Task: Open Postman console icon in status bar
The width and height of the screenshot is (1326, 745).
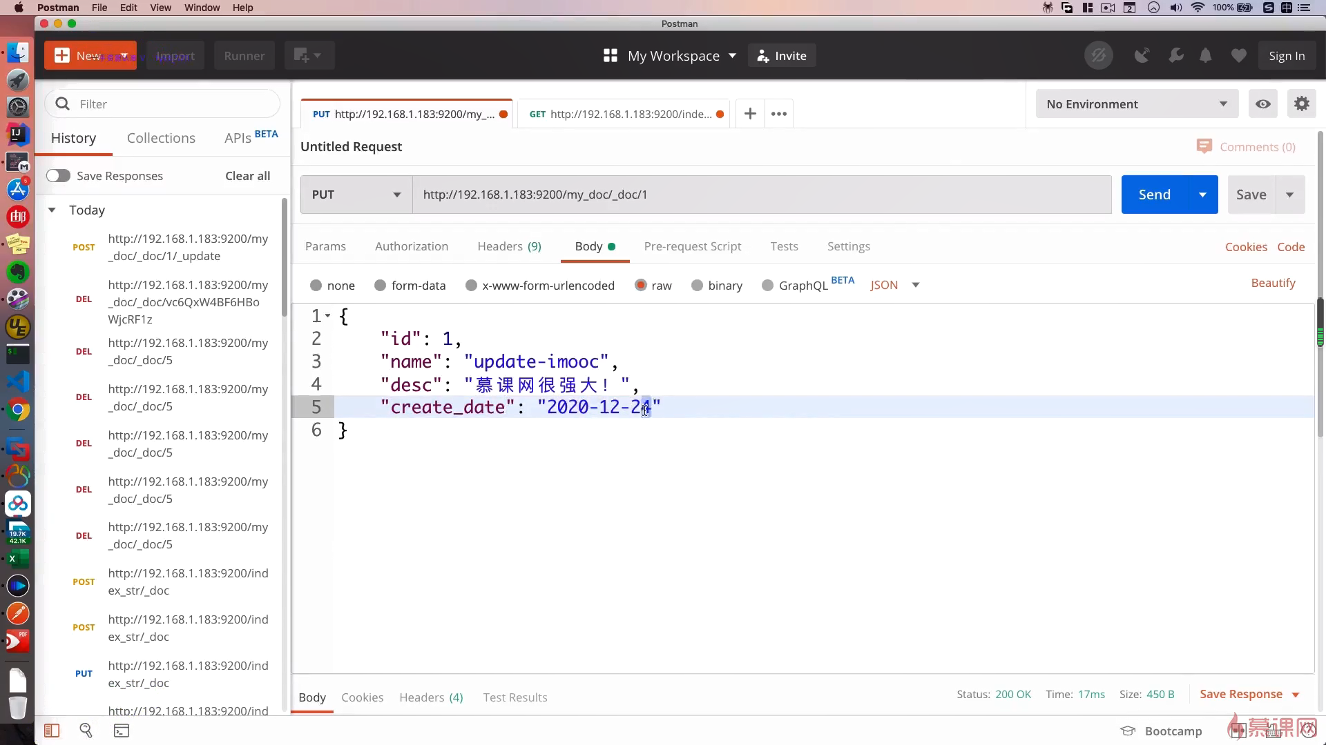Action: (x=122, y=731)
